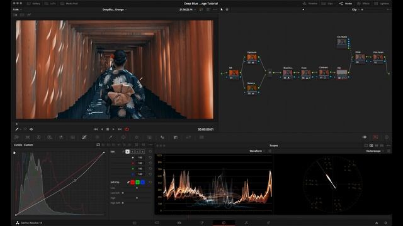Open the HDR palette
The image size is (403, 226).
tap(50, 137)
